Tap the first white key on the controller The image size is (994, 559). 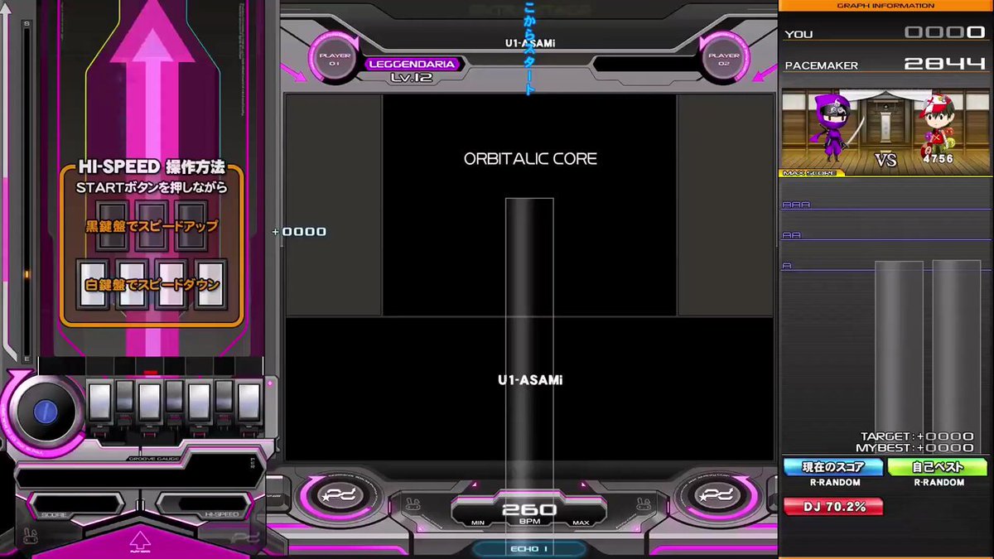click(x=99, y=402)
